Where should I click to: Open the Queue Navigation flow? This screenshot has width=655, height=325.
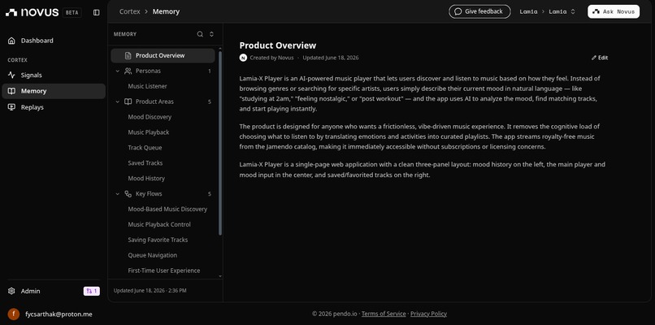click(x=153, y=255)
